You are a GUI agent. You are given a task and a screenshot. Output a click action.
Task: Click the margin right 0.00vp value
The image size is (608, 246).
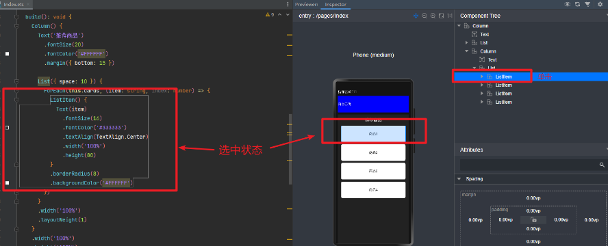click(592, 220)
